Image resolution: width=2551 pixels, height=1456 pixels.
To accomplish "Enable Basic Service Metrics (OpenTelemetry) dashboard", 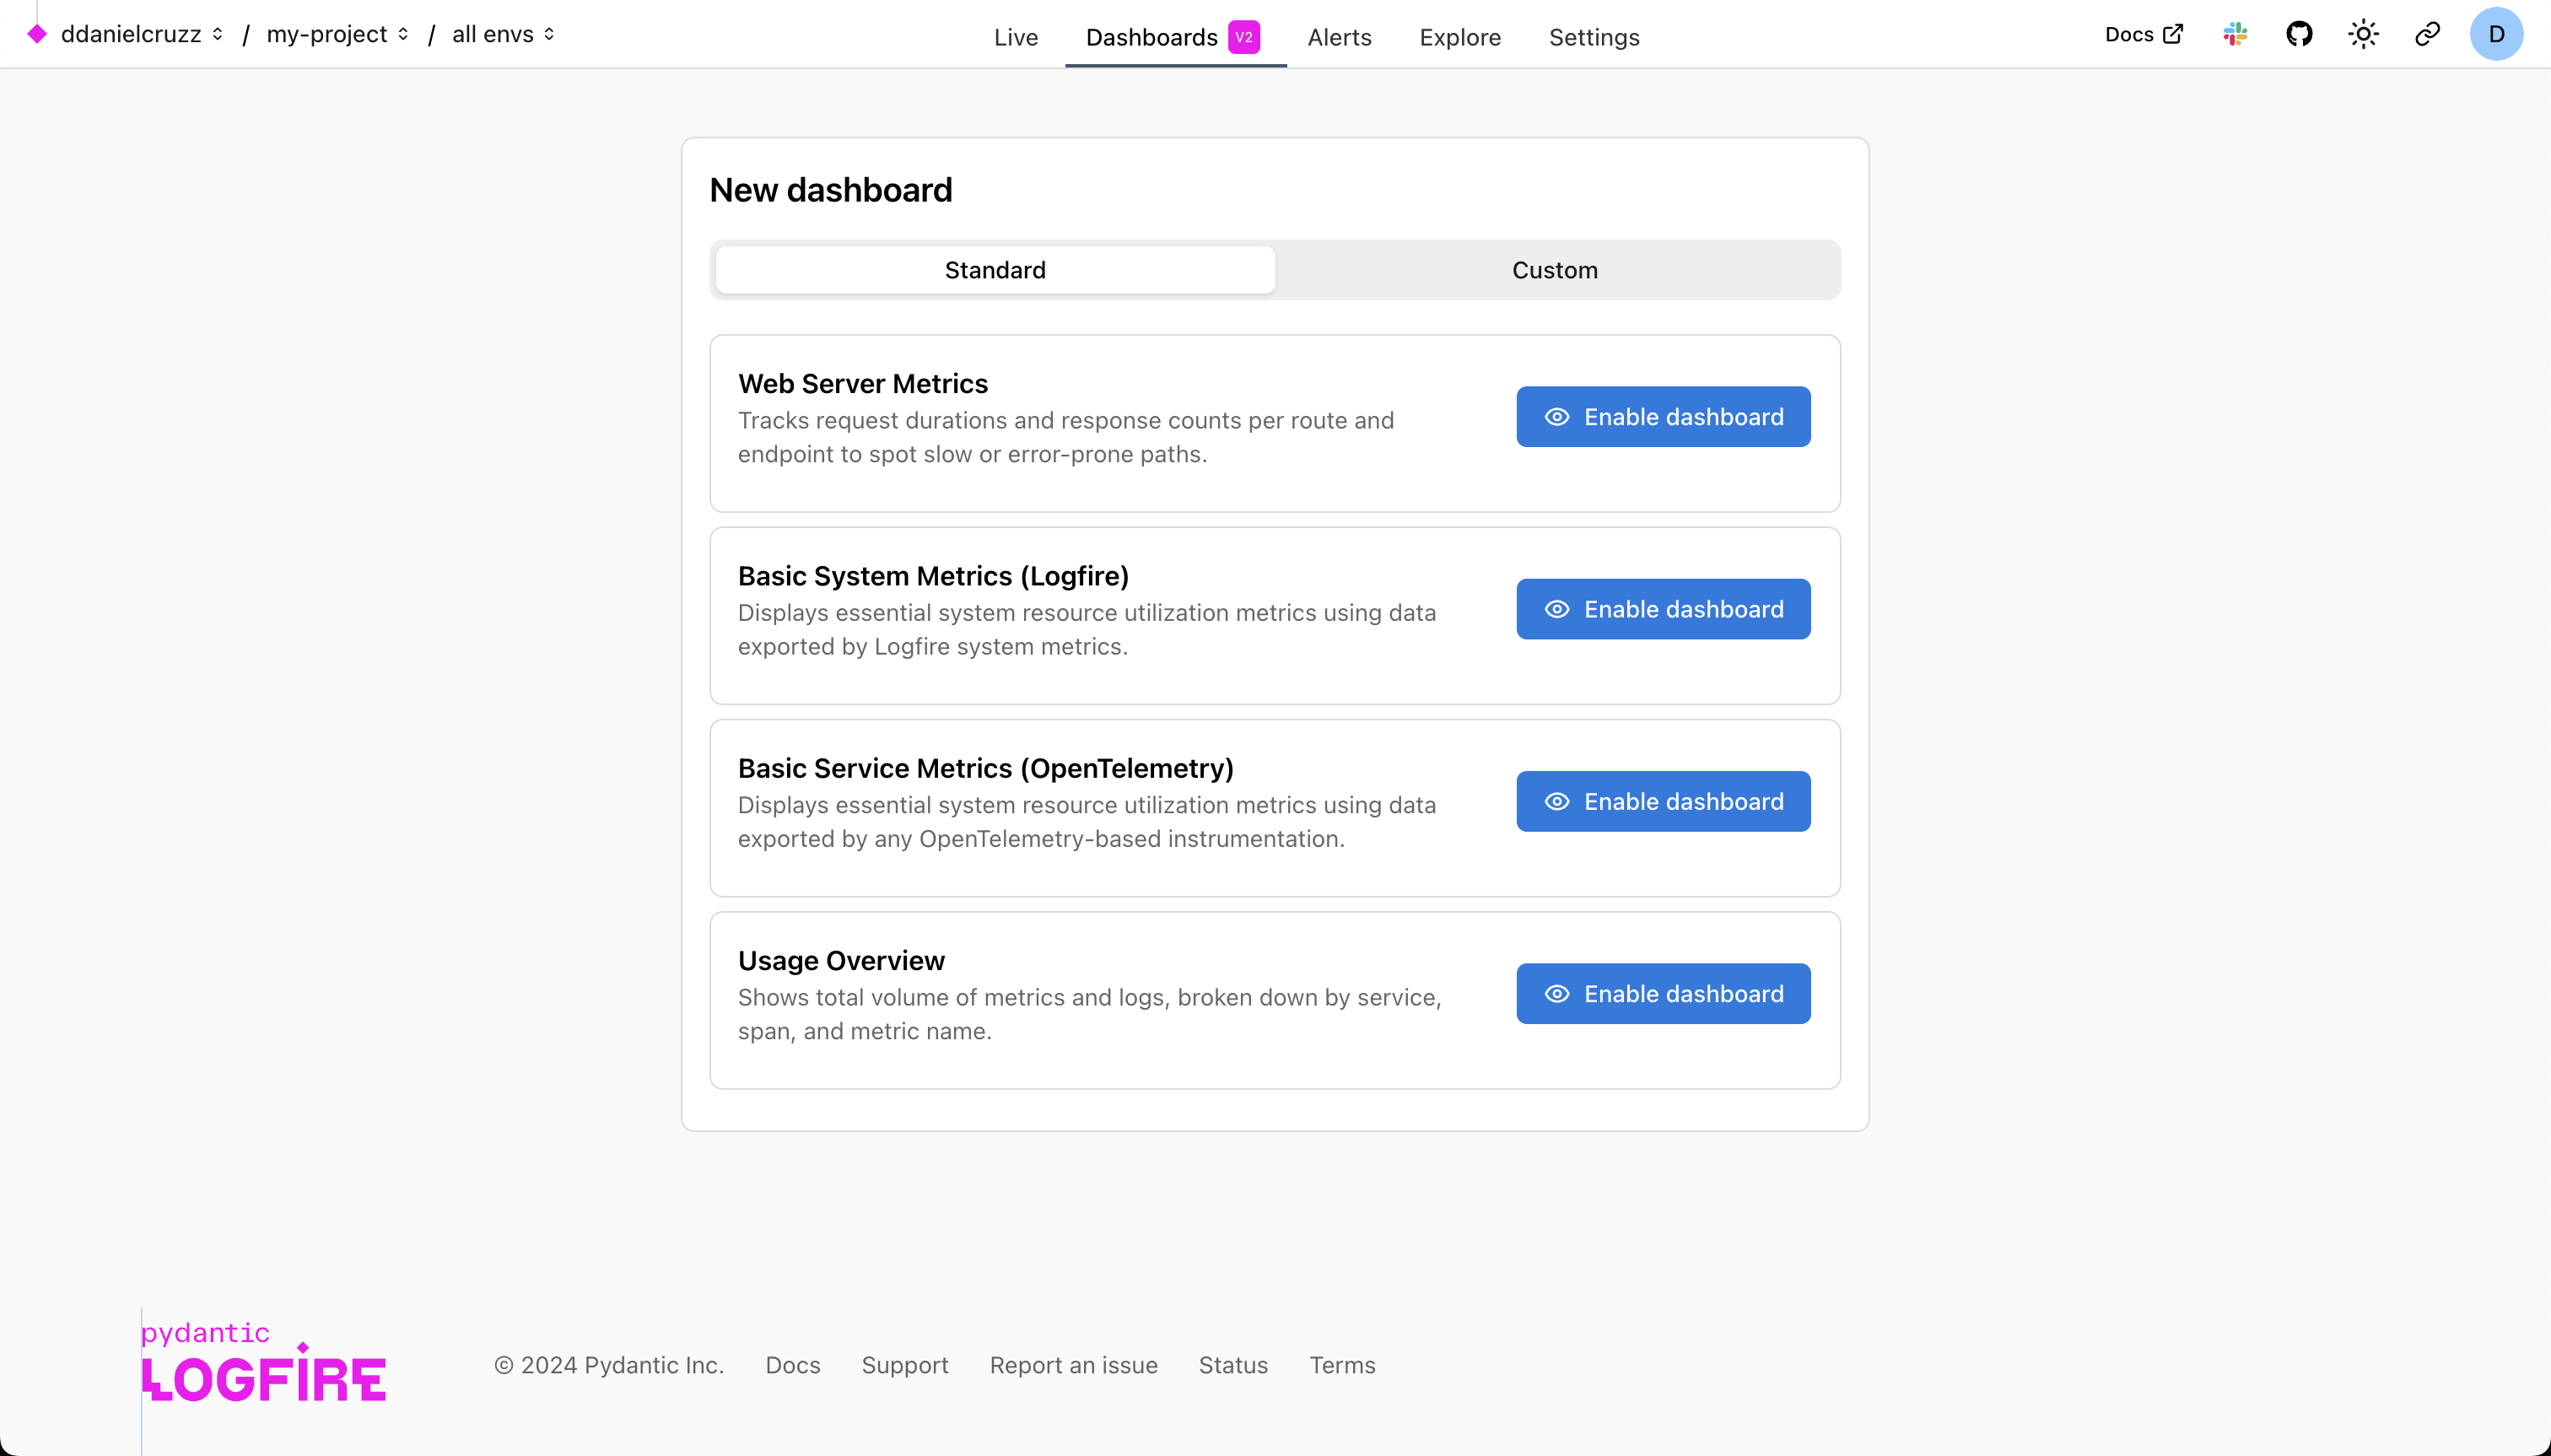I will 1662,801.
